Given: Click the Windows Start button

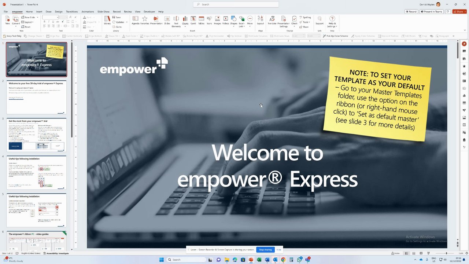Looking at the screenshot, I should 162,260.
